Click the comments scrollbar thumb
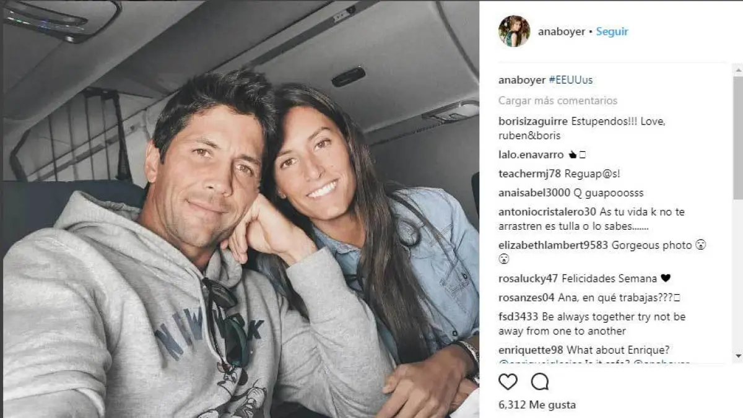The image size is (743, 418). click(737, 137)
